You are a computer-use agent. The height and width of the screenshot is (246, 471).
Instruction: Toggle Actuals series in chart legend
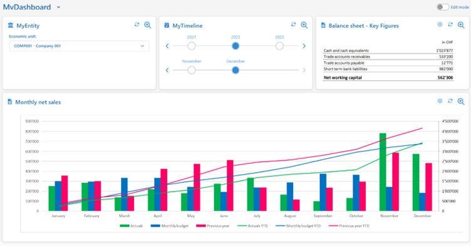(132, 226)
